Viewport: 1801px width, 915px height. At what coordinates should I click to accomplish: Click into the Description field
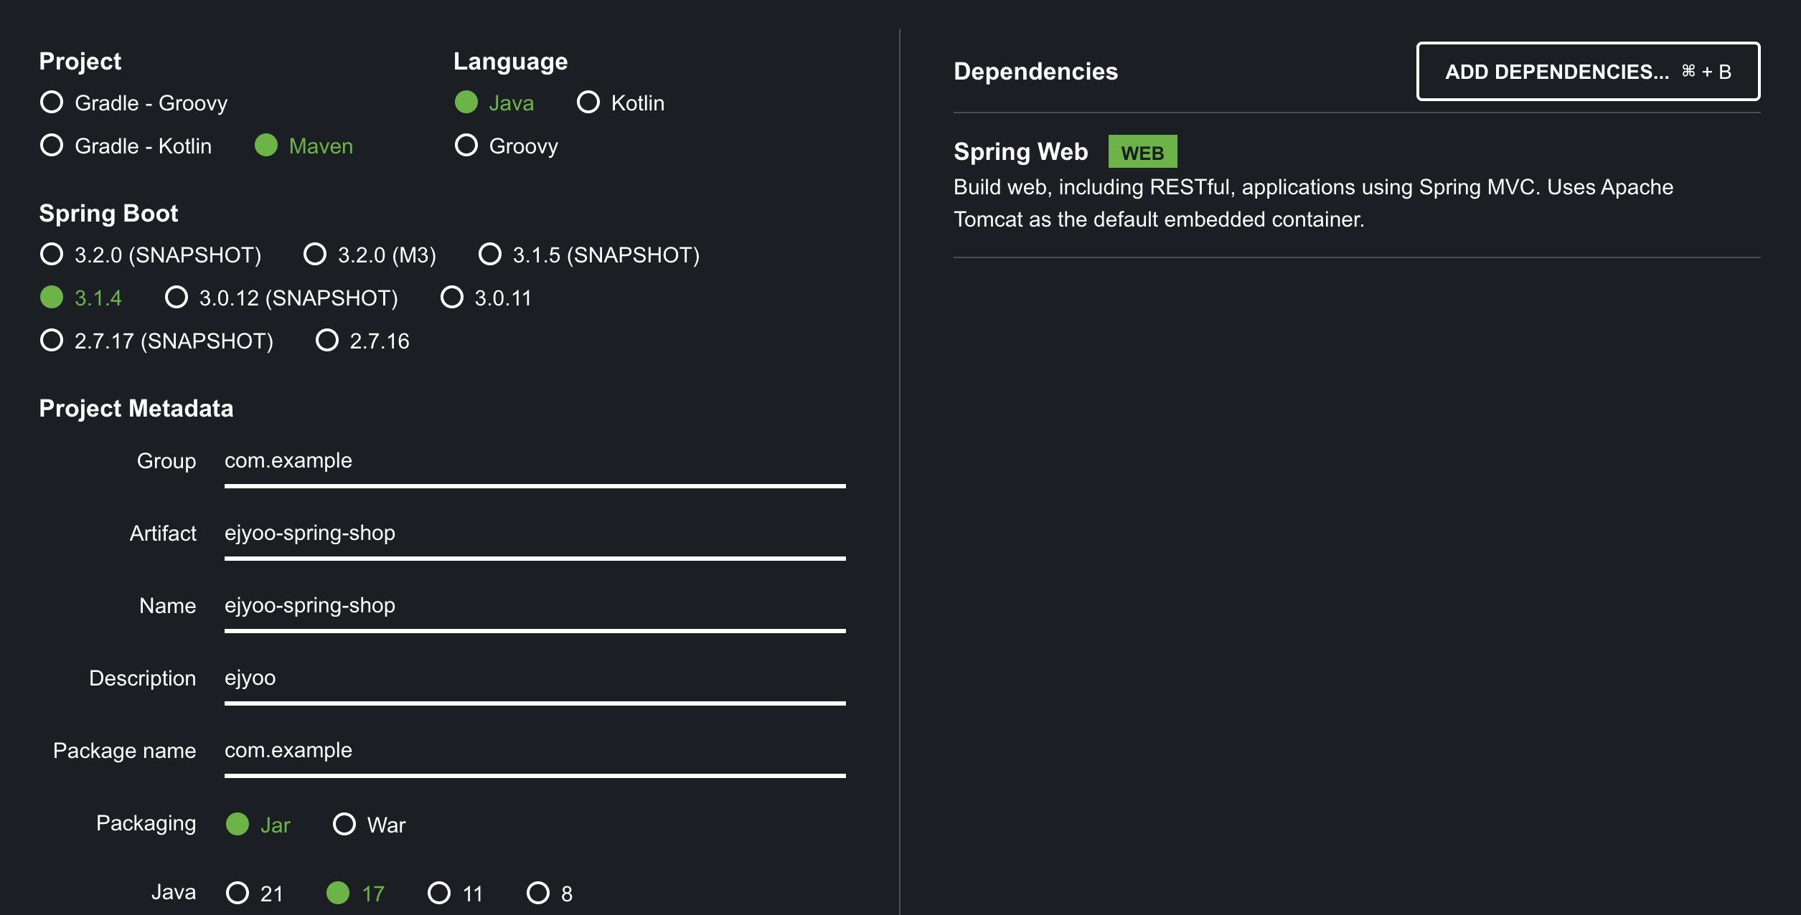coord(535,678)
